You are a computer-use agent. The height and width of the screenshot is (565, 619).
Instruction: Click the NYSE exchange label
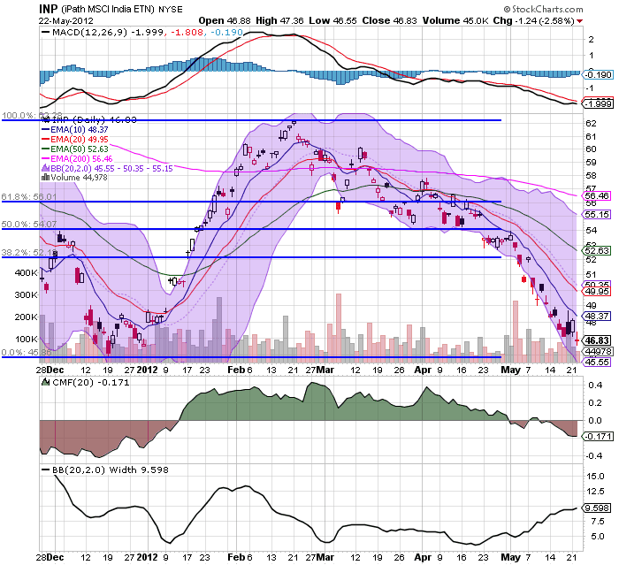coord(171,10)
